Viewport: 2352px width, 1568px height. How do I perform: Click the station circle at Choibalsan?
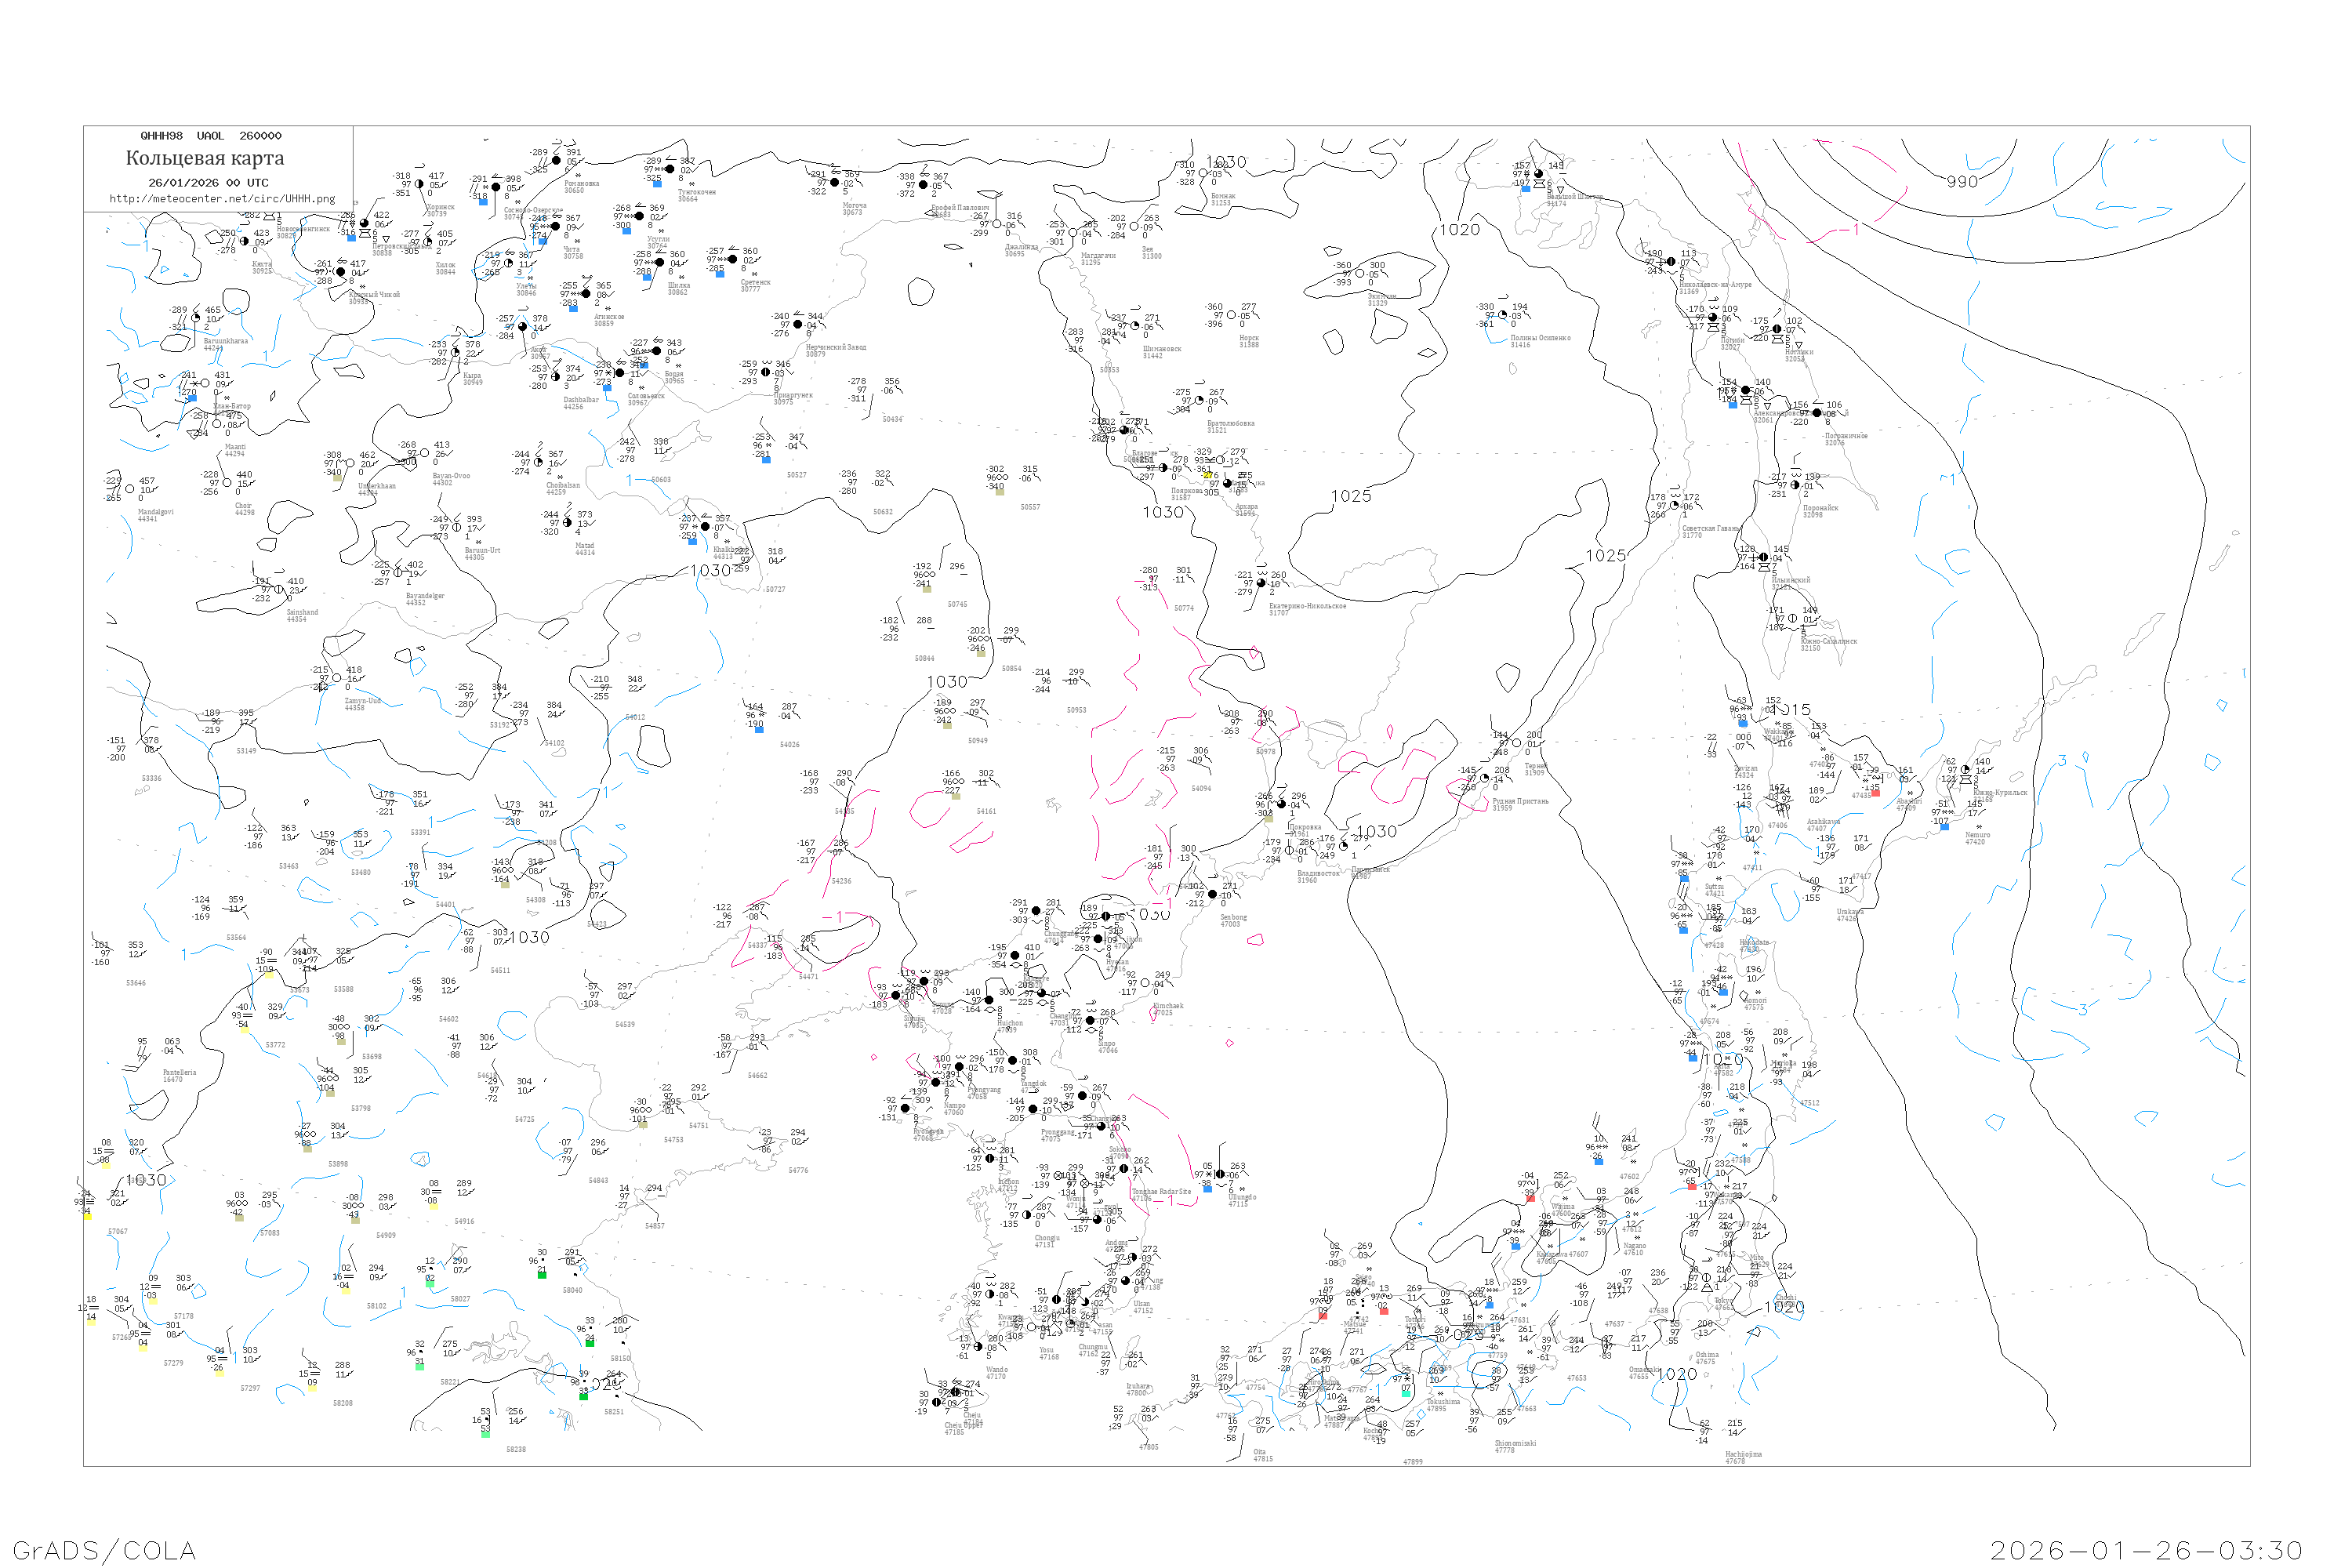point(539,463)
